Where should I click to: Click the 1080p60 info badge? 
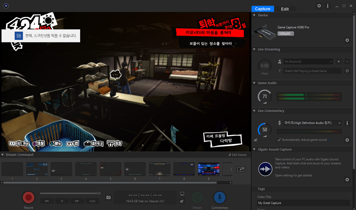[286, 33]
